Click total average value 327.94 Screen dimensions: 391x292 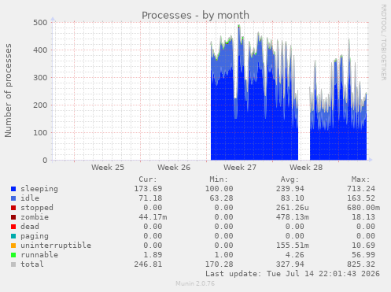pos(290,264)
